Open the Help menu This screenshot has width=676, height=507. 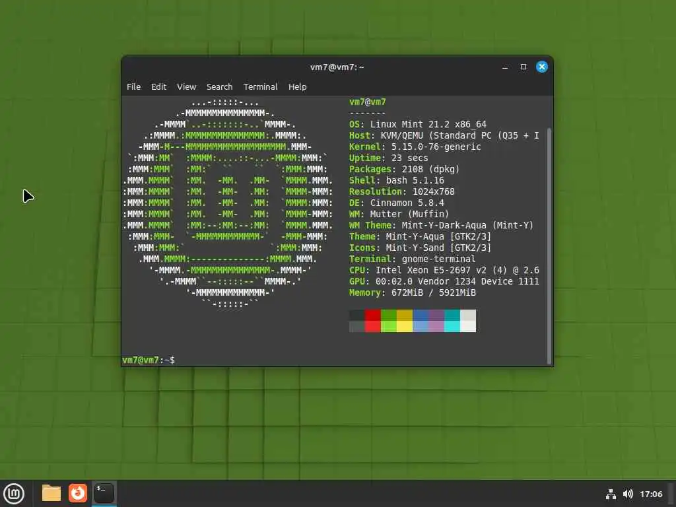point(298,86)
